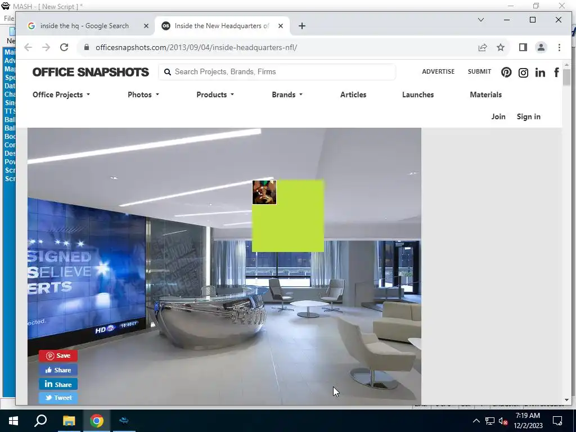The image size is (576, 432).
Task: Open the tab search chevron
Action: click(x=481, y=20)
